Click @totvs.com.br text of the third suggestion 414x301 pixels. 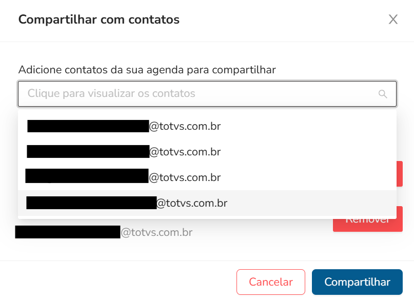[185, 177]
